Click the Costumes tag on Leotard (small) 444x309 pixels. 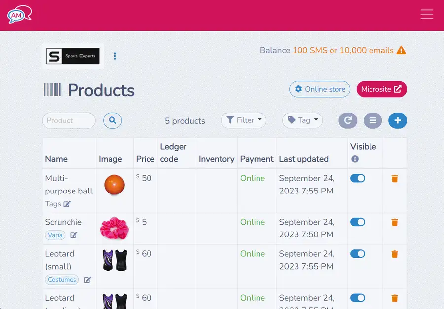tap(62, 280)
